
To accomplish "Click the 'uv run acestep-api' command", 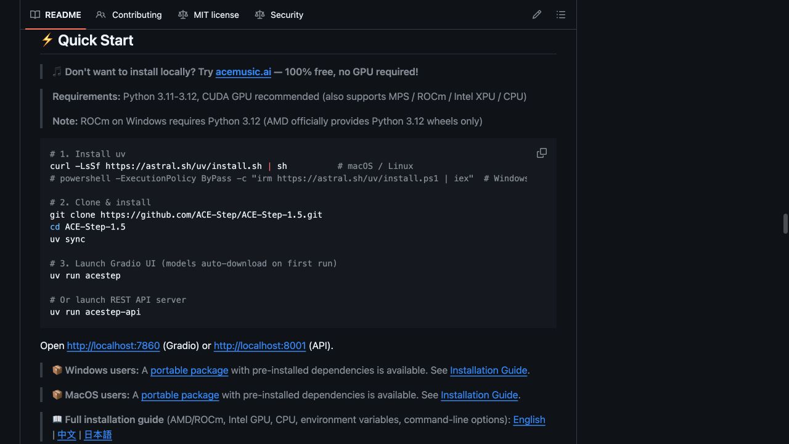I will [x=96, y=312].
